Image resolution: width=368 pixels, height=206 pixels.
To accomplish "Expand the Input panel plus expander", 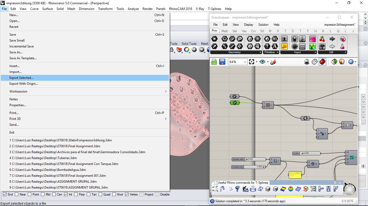I will (315, 52).
